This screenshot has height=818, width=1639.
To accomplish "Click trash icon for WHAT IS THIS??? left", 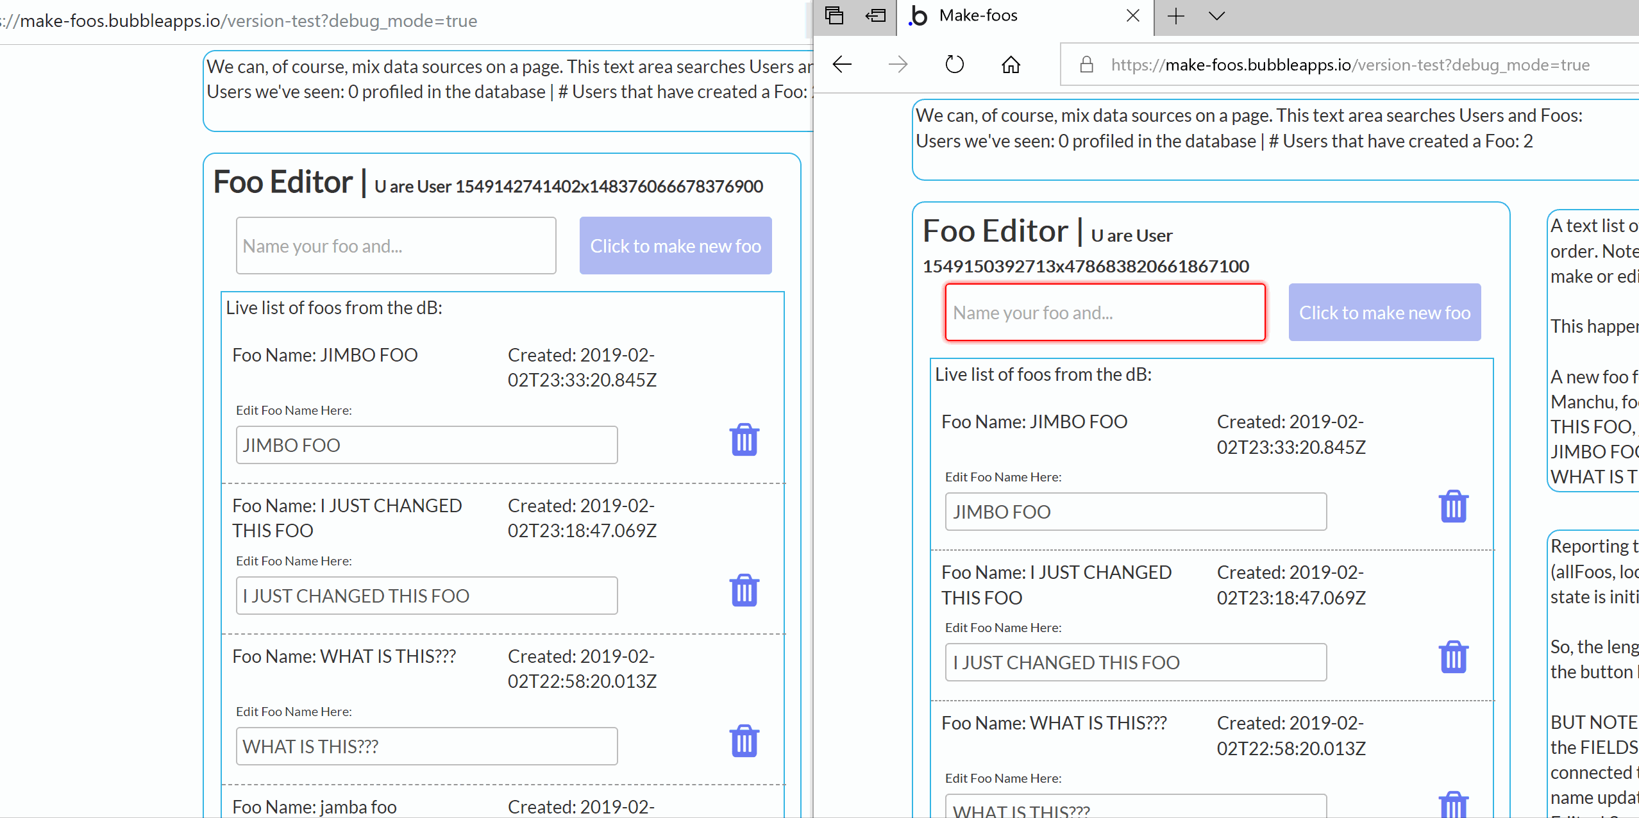I will click(744, 741).
